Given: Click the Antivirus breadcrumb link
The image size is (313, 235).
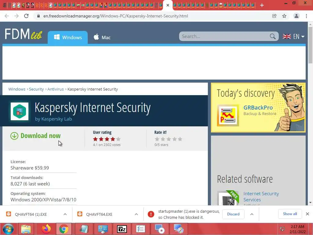Looking at the screenshot, I should tap(56, 89).
